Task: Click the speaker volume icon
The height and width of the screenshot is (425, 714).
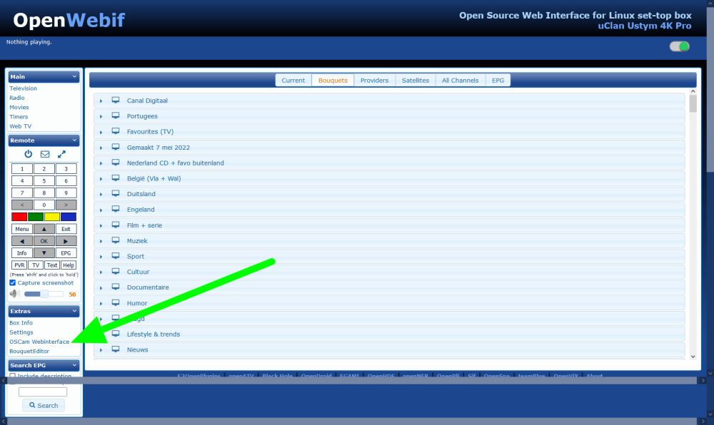Action: click(x=14, y=294)
